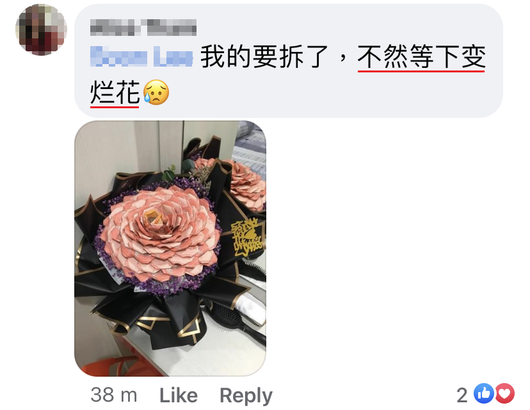This screenshot has width=530, height=410.
Task: Open the blurred commenter name above the comment
Action: pos(143,28)
